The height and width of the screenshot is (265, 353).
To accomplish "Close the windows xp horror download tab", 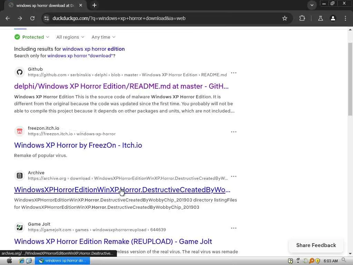I will [81, 5].
